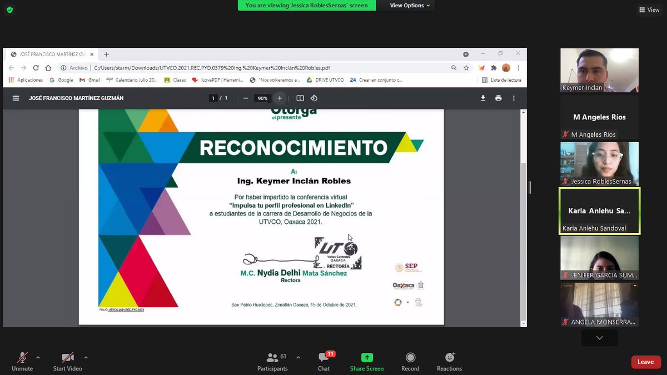
Task: Go to the browser home page
Action: (x=48, y=68)
